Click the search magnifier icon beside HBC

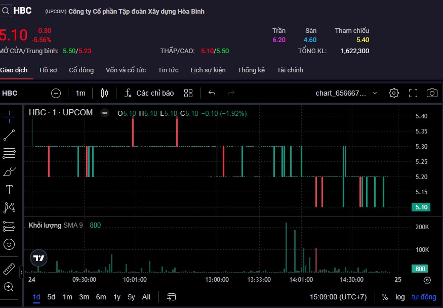click(x=5, y=11)
